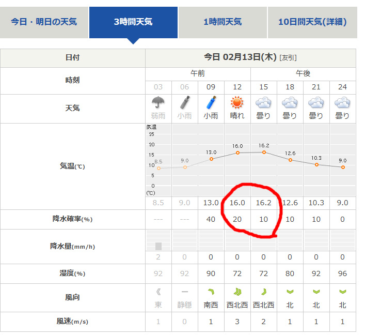Click the 西北西 wind arrow at 12時

point(237,292)
